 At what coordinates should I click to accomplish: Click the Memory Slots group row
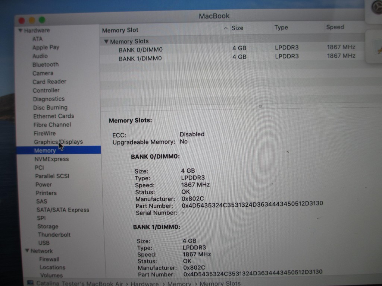coord(233,40)
